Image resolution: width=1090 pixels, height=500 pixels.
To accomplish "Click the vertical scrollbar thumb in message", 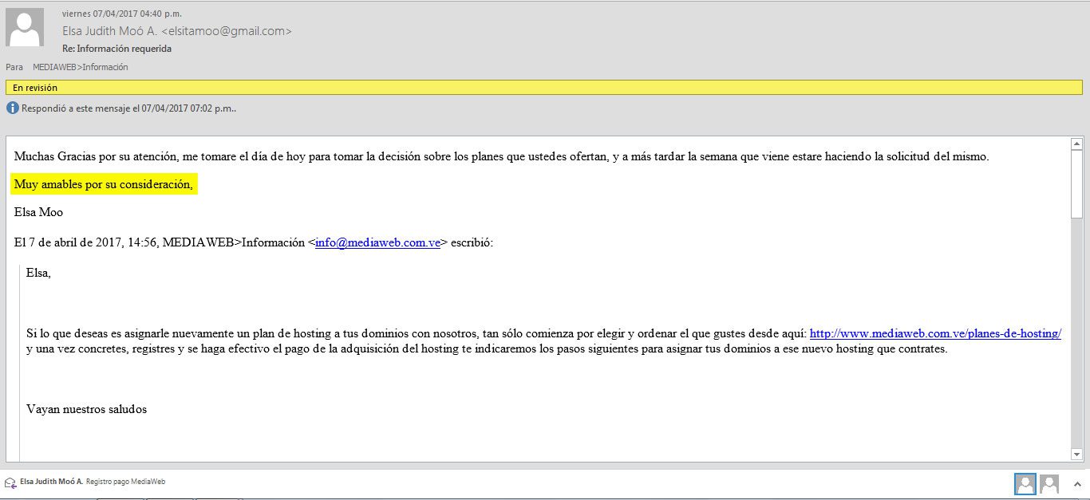I will coord(1076,183).
